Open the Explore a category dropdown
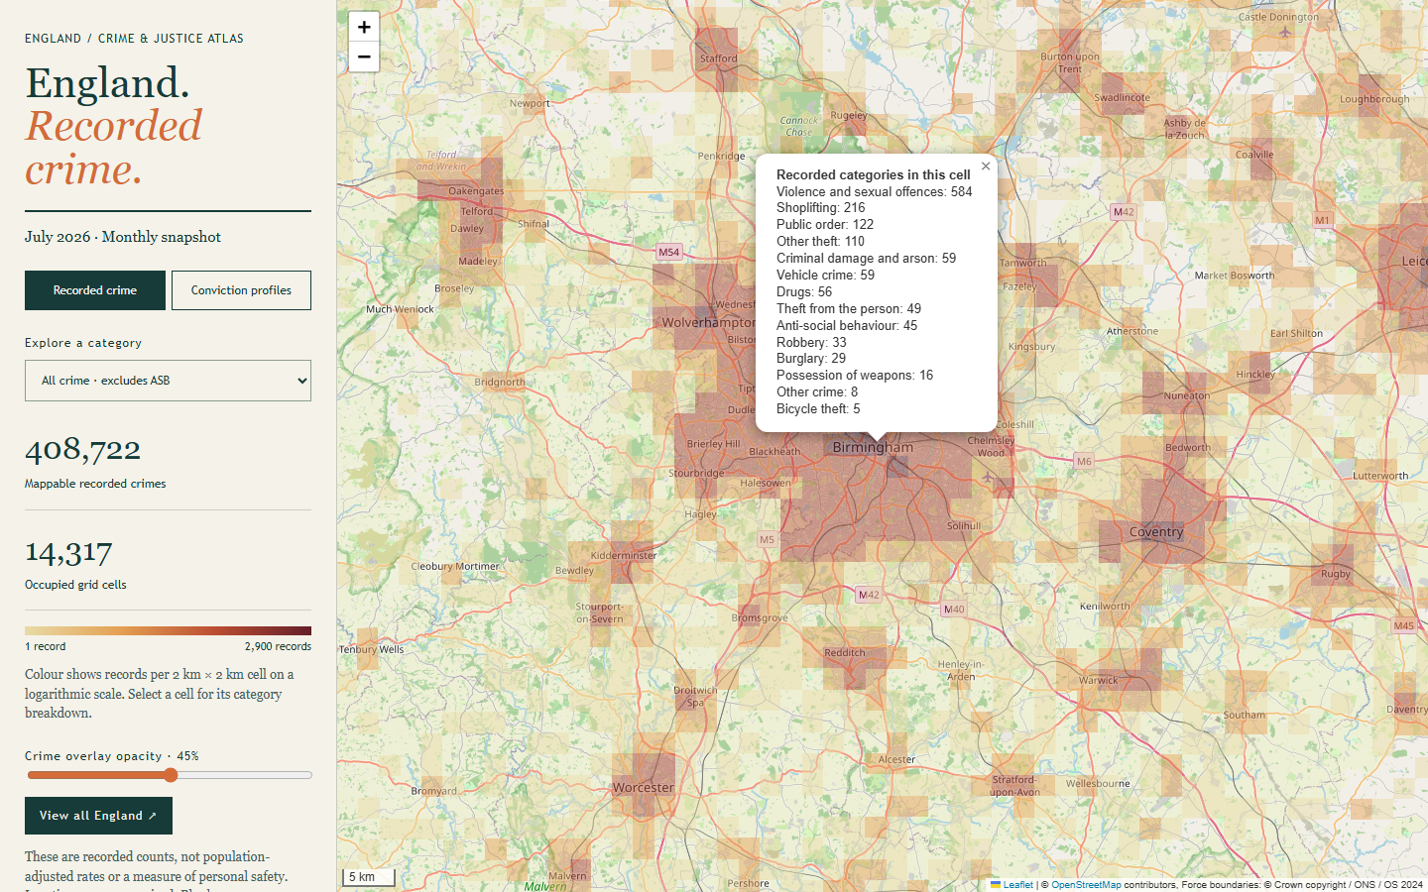 (168, 381)
